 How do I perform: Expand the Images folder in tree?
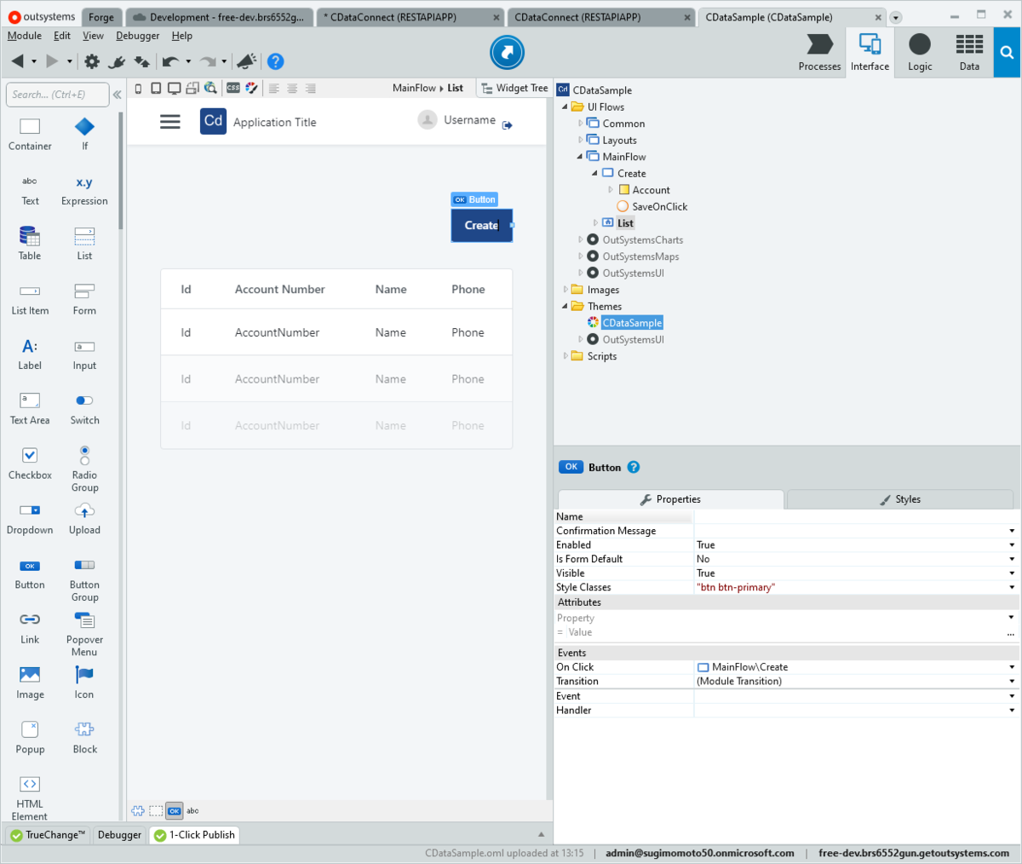pyautogui.click(x=566, y=290)
